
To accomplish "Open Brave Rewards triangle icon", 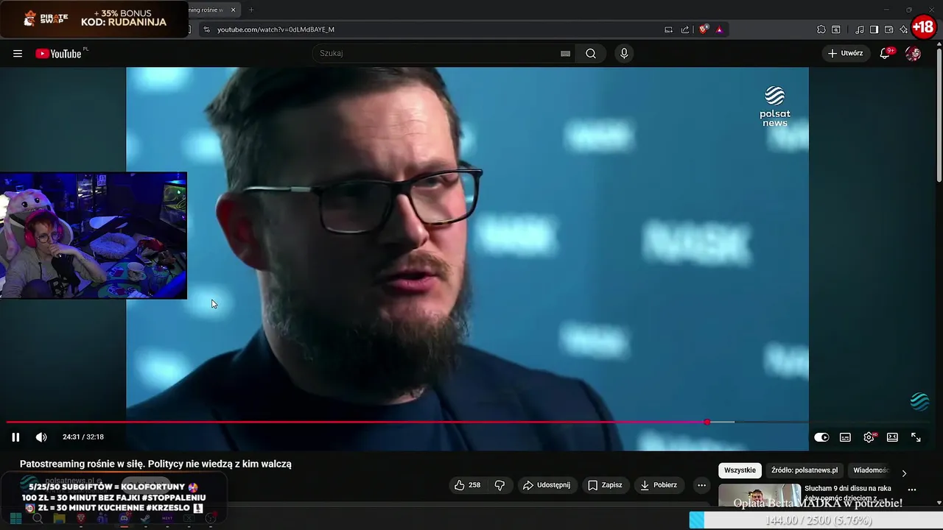I will tap(720, 29).
